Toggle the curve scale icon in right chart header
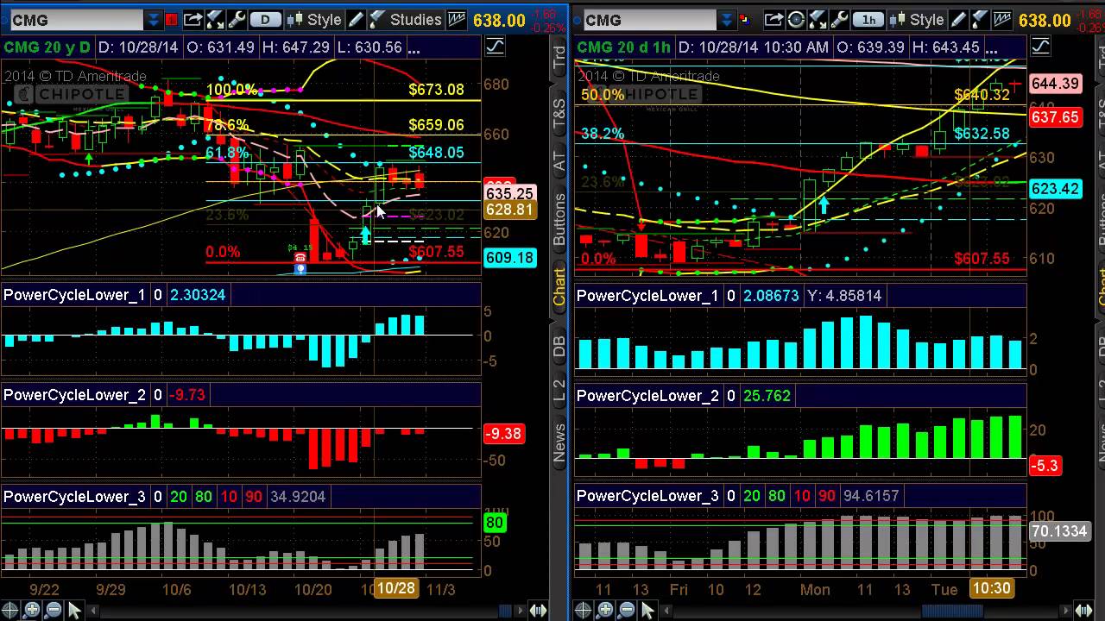Screen dimensions: 1105x621 point(1040,47)
